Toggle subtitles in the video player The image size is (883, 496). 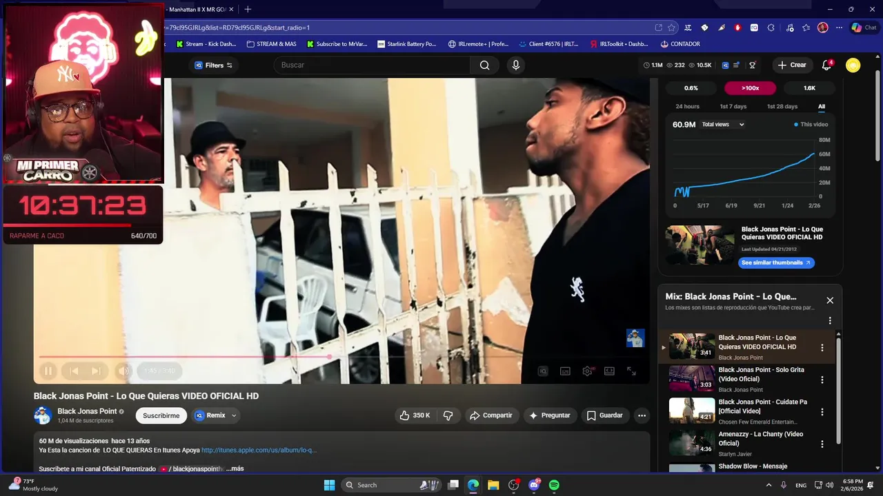[x=565, y=371]
